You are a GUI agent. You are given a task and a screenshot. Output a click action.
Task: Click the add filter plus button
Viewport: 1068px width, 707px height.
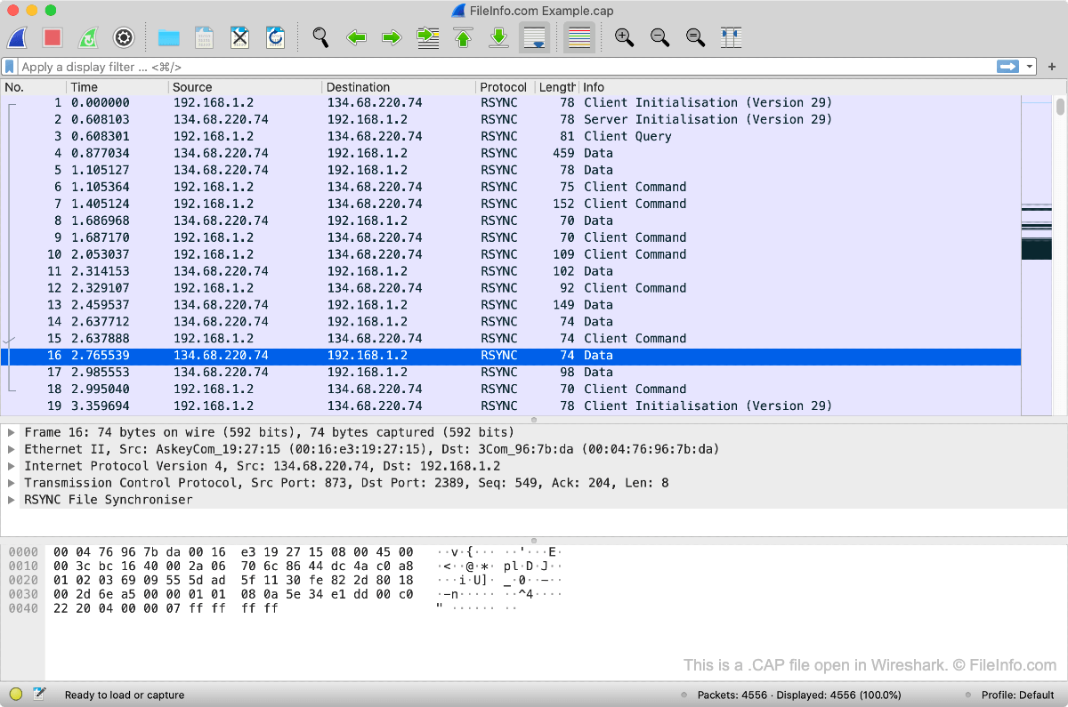1052,67
